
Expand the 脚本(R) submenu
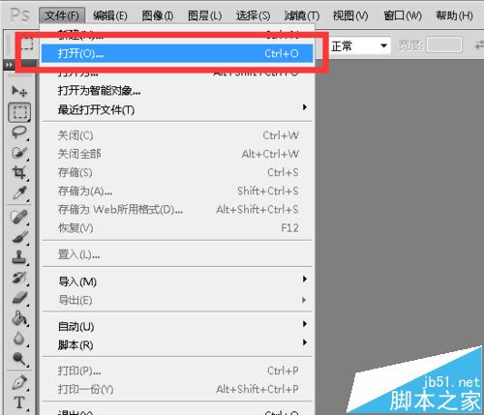coord(177,344)
